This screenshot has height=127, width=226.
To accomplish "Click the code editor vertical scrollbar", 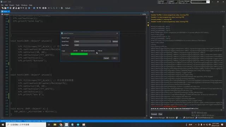I will click(147, 66).
